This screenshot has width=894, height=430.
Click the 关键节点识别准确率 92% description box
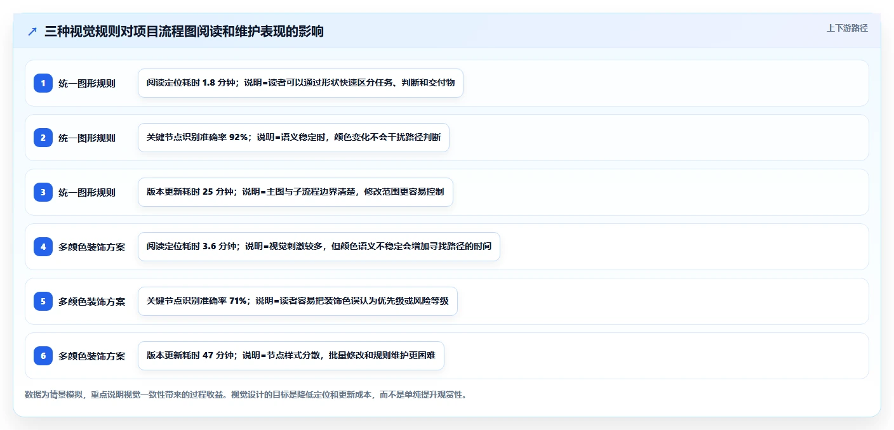pos(293,138)
